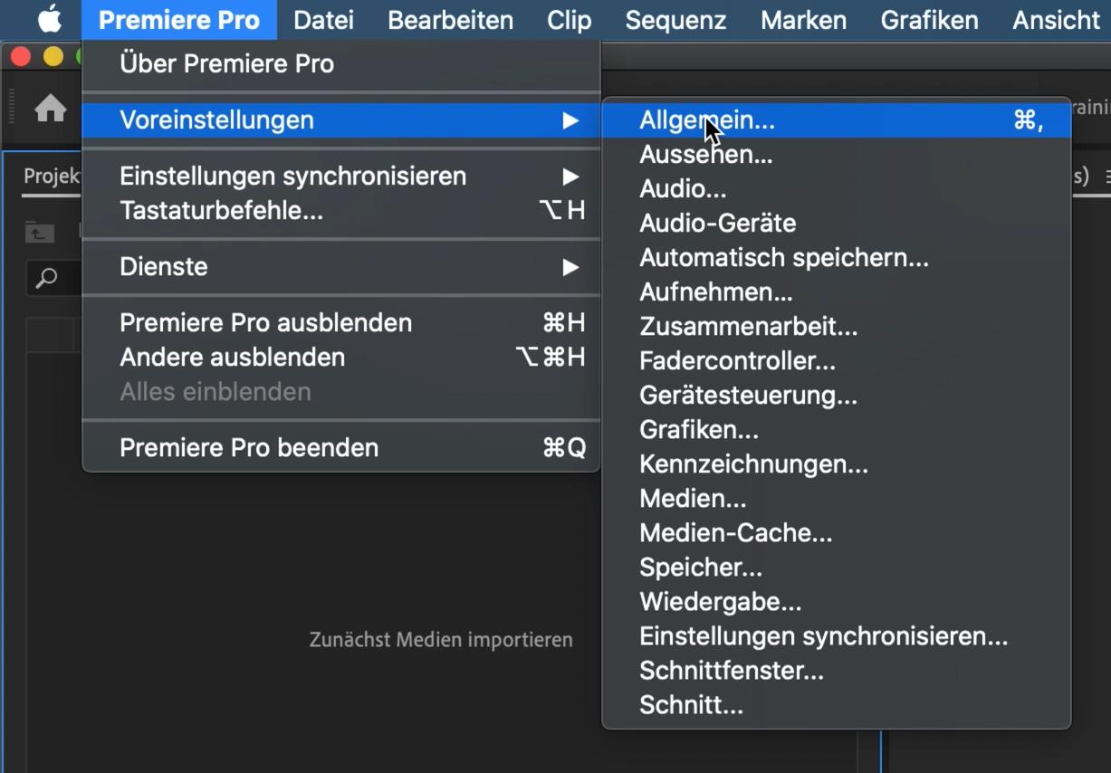1111x773 pixels.
Task: Click the parent folder navigation icon
Action: [x=39, y=234]
